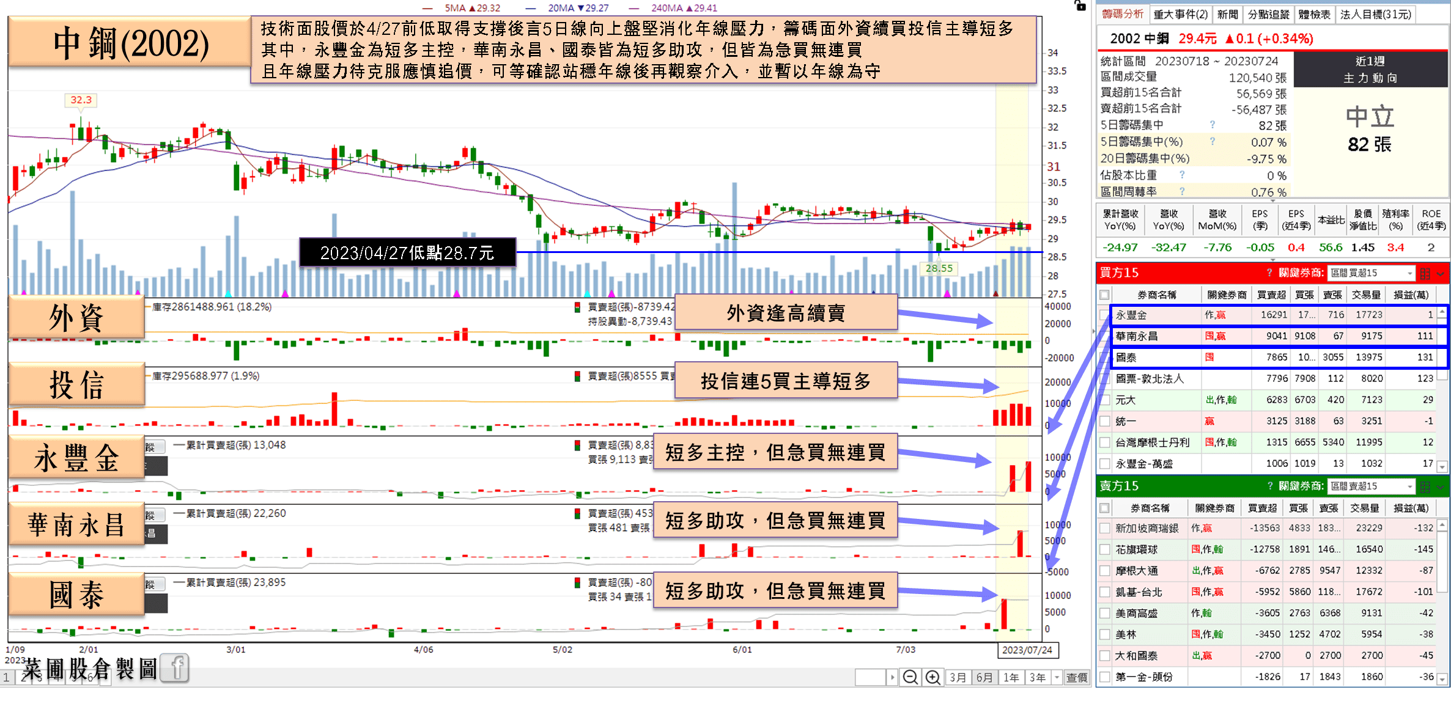Check the 第一金-頭份 checkbox
The image size is (1451, 701).
click(x=1104, y=677)
